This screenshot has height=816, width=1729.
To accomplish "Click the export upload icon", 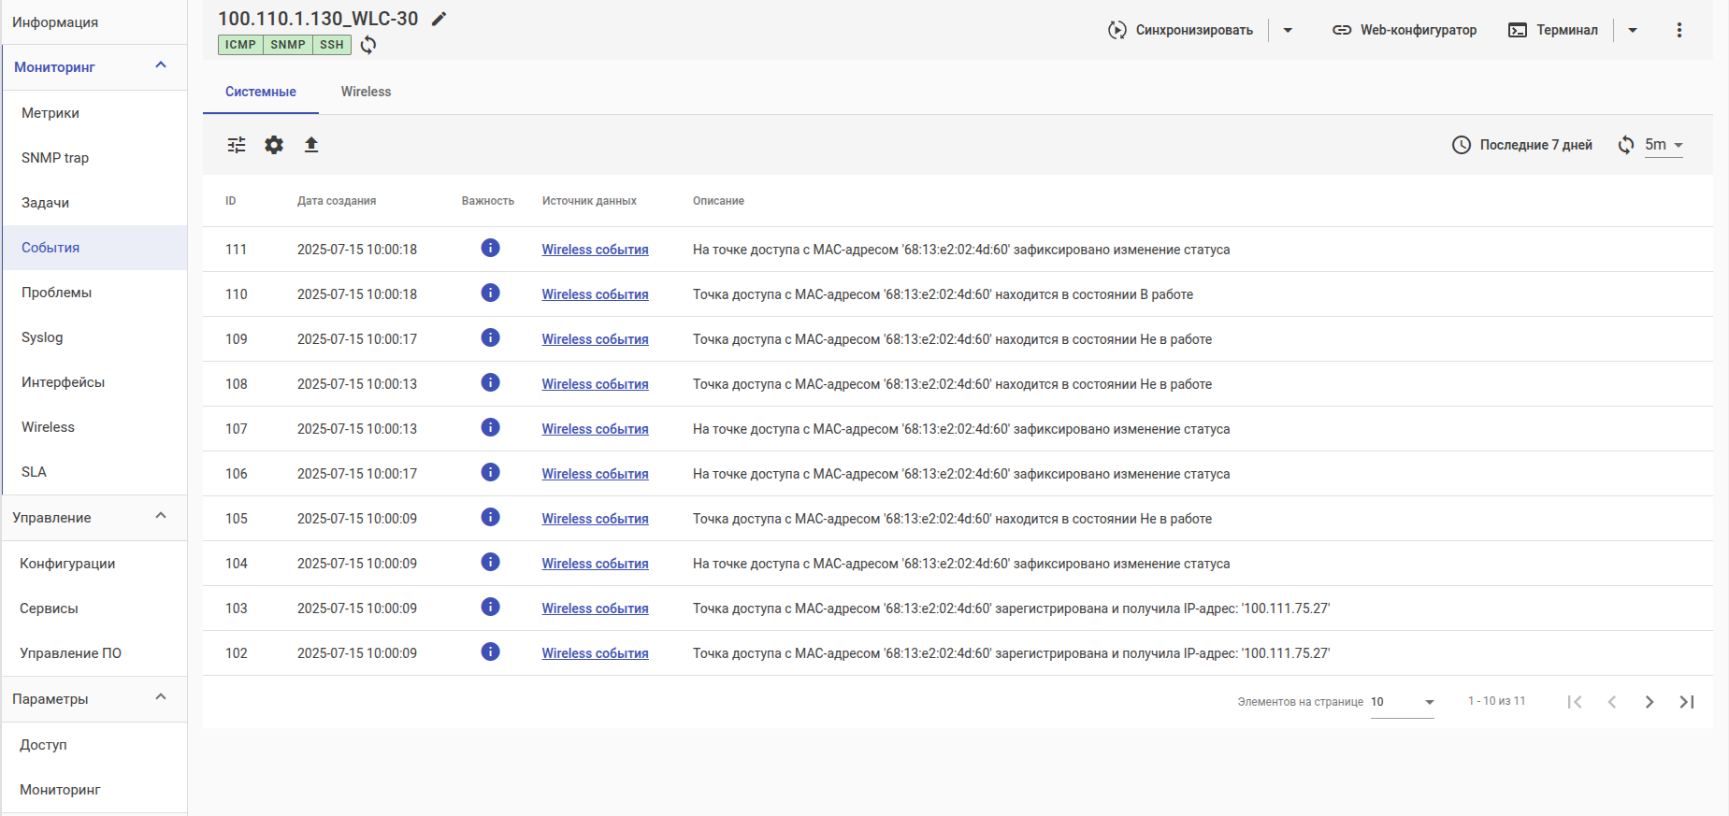I will point(311,145).
